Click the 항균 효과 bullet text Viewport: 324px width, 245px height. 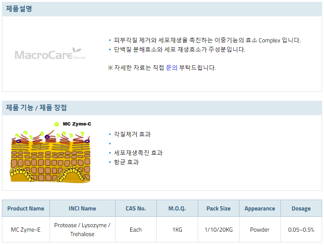coord(126,162)
